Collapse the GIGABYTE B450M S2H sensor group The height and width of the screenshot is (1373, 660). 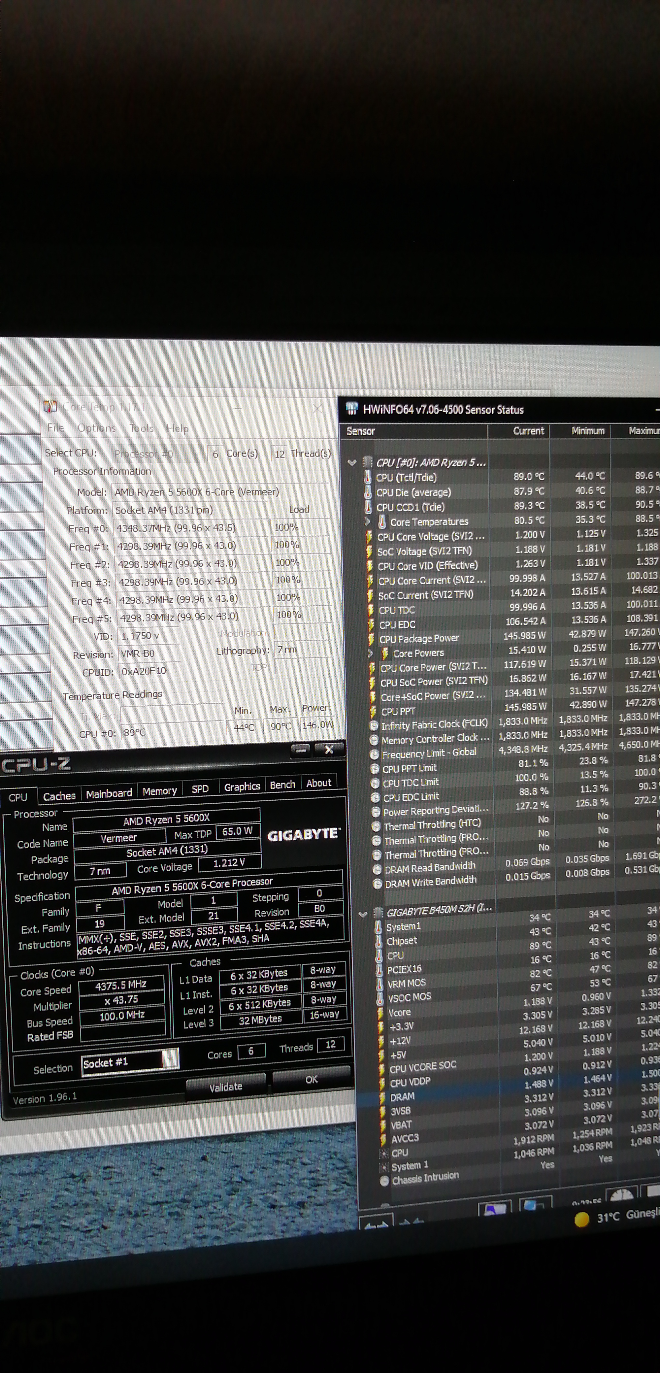[363, 915]
